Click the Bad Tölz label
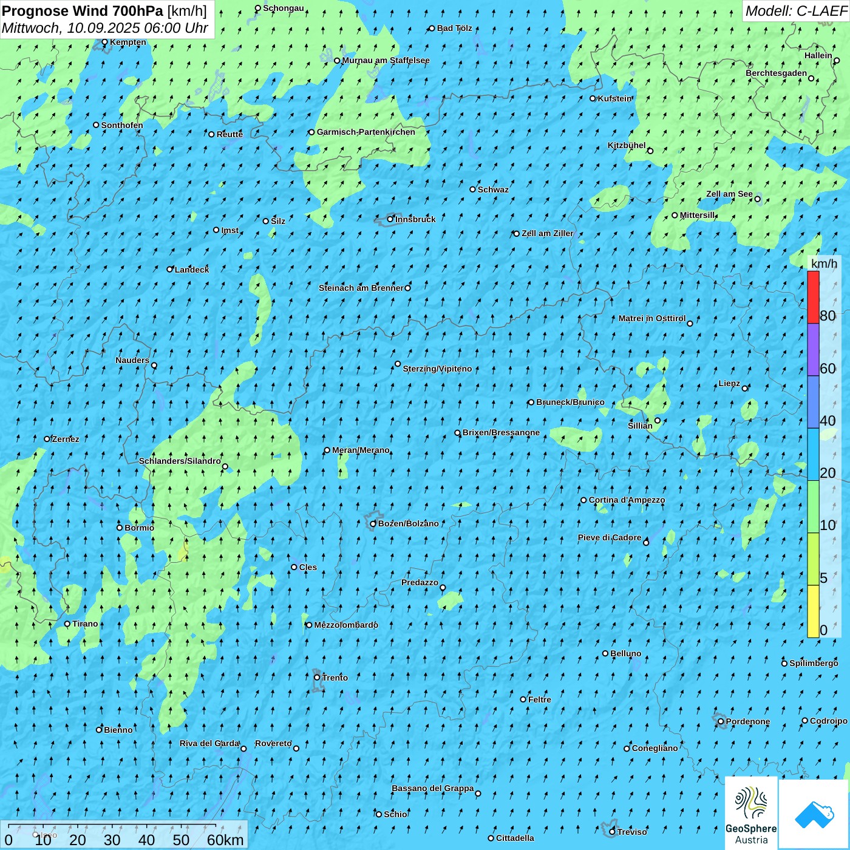850x850 pixels. click(454, 28)
